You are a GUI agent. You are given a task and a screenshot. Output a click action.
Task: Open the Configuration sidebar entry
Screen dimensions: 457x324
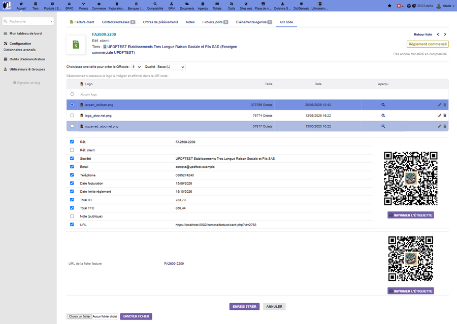20,44
